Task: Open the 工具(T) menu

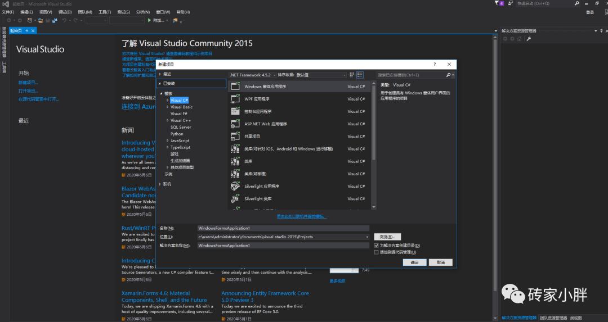Action: coord(104,12)
